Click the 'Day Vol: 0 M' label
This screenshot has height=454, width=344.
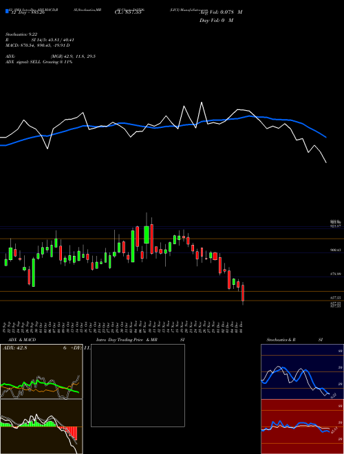[x=216, y=20]
